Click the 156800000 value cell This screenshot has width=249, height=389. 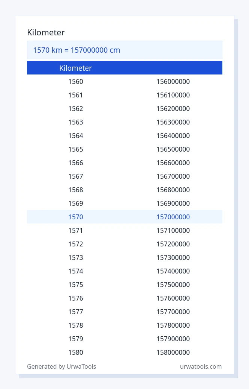click(173, 190)
